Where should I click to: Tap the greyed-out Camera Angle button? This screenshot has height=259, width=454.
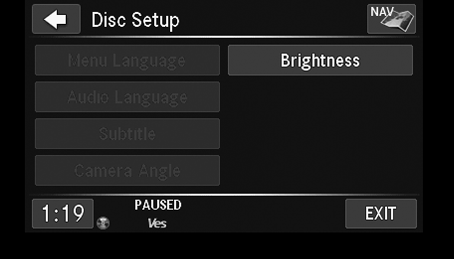click(x=127, y=171)
